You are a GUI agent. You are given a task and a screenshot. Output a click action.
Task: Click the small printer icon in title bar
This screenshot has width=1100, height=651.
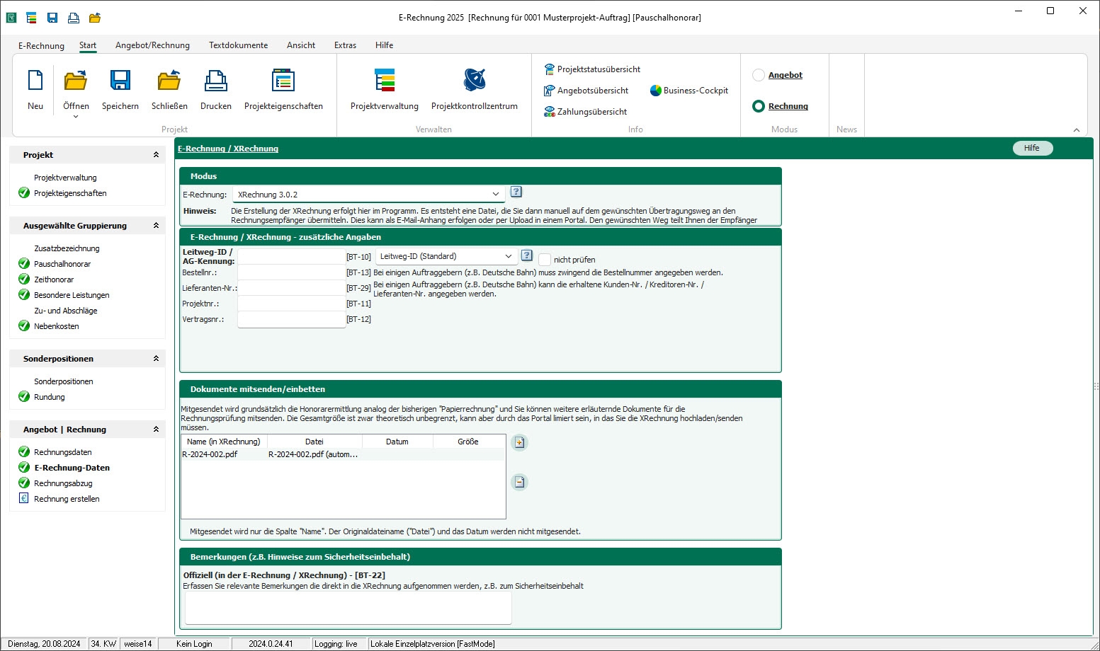(74, 18)
